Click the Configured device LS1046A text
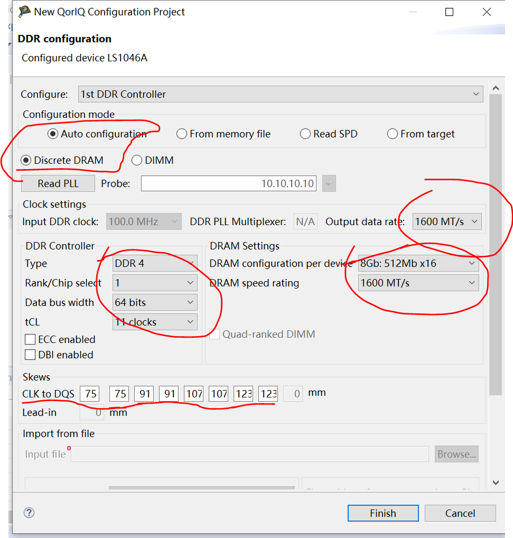 pyautogui.click(x=85, y=58)
